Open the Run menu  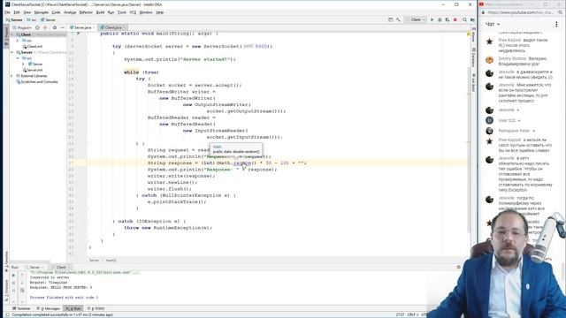click(111, 12)
